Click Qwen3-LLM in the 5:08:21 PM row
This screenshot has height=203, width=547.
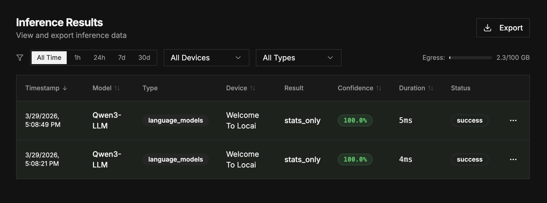coord(107,159)
